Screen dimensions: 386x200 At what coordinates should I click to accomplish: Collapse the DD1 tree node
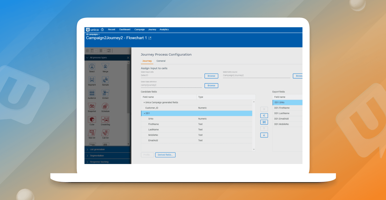point(144,113)
